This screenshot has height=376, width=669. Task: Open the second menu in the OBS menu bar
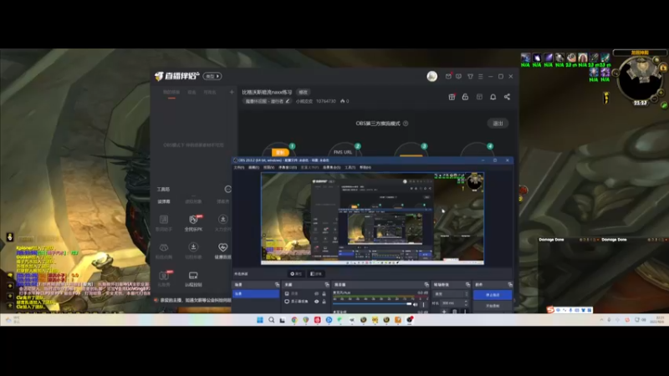(254, 168)
